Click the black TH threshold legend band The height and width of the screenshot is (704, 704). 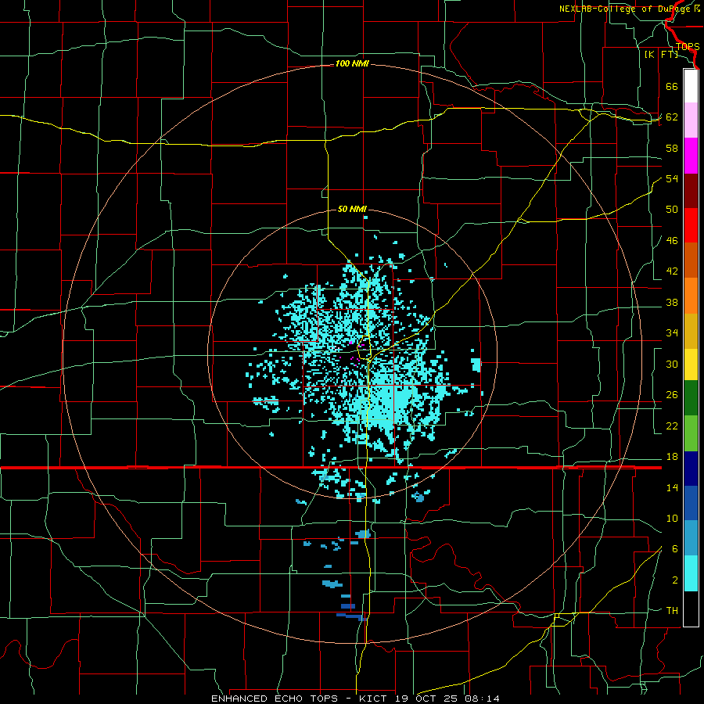tap(691, 609)
